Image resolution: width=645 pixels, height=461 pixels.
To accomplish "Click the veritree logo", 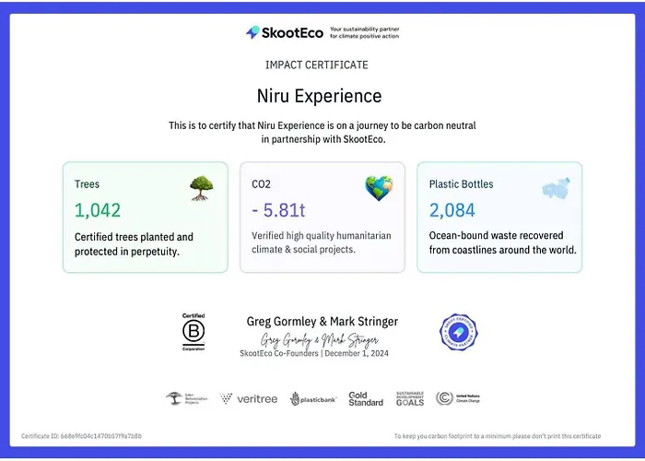I will [249, 398].
